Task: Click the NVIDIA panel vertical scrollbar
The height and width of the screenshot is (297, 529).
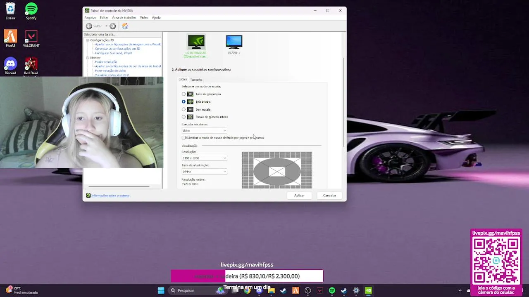Action: pos(344,102)
